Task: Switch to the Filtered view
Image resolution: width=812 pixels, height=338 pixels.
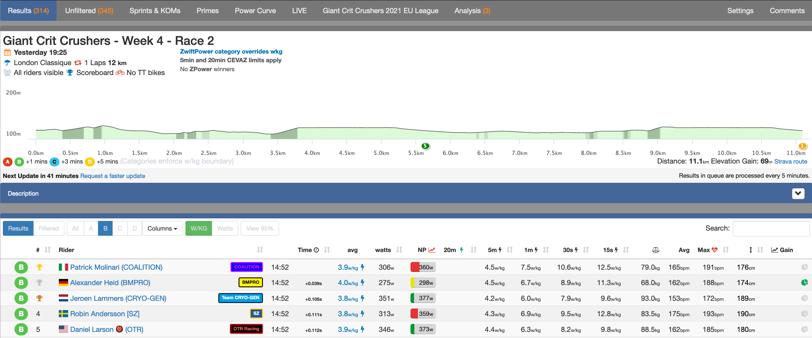Action: click(49, 228)
